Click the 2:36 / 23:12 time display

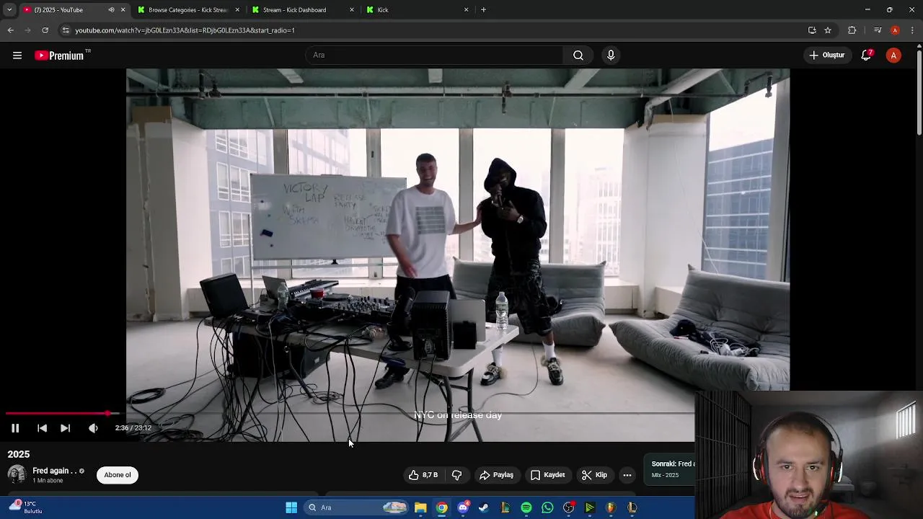(x=133, y=428)
